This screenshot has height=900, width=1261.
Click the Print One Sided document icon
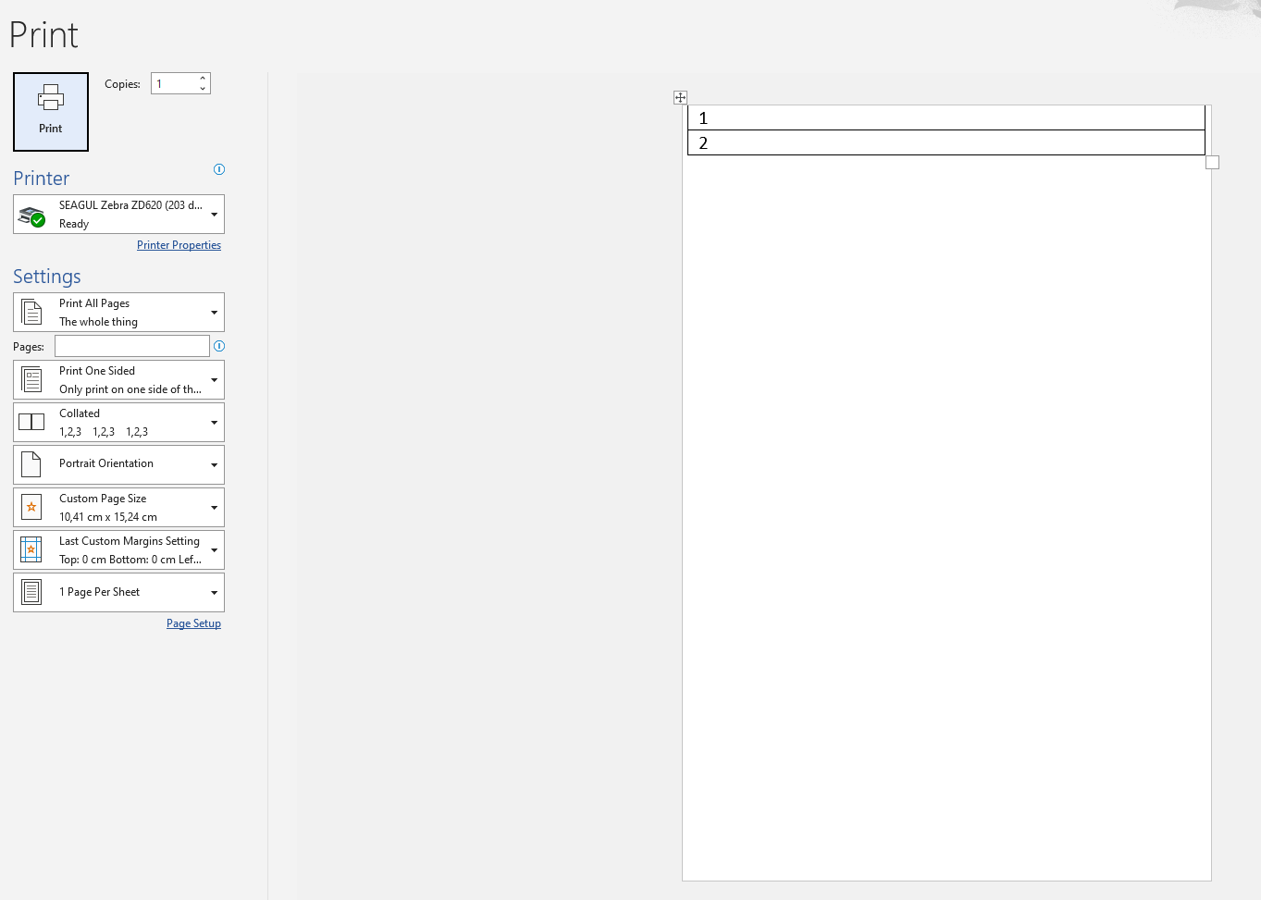pos(31,379)
